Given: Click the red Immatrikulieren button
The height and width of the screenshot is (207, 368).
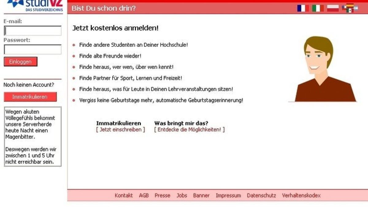Looking at the screenshot, I should pos(30,97).
